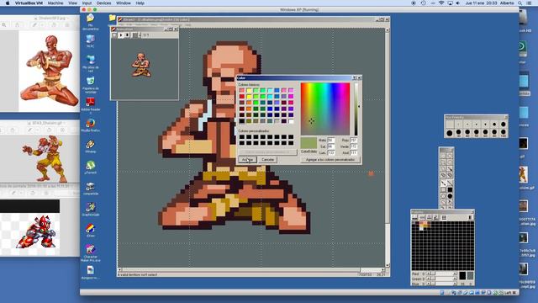Click the Spotlight search icon in menu bar

520,3
